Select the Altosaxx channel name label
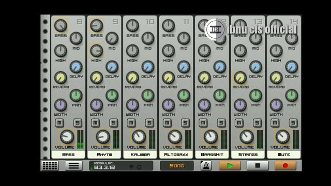Image resolution: width=331 pixels, height=186 pixels. coord(176,154)
